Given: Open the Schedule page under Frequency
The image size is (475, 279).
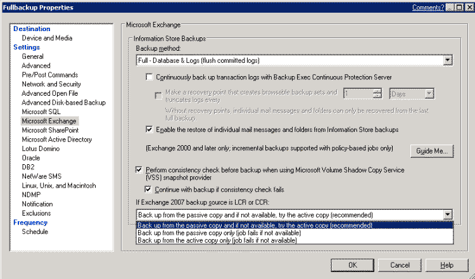Looking at the screenshot, I should (35, 231).
